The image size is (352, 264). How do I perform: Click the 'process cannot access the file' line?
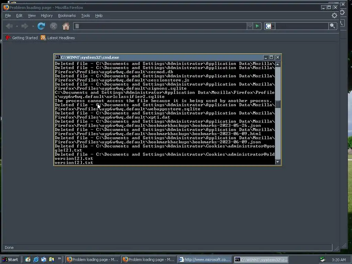click(163, 101)
